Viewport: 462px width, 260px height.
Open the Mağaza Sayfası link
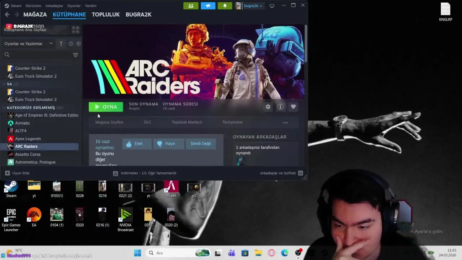109,122
